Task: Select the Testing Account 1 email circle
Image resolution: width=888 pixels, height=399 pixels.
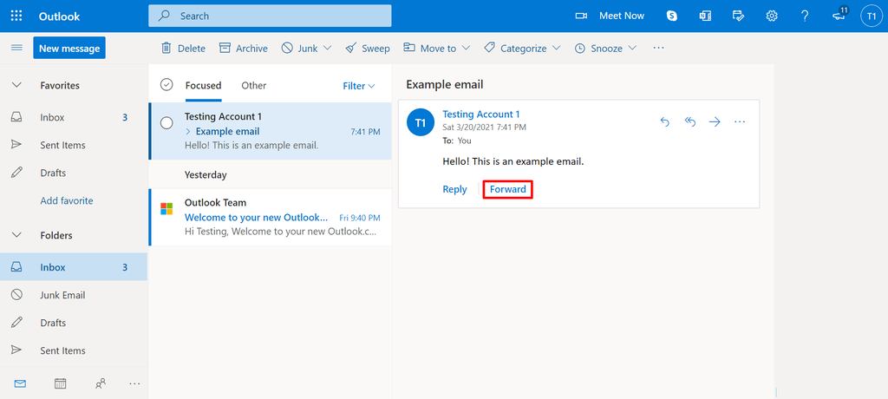Action: point(166,123)
